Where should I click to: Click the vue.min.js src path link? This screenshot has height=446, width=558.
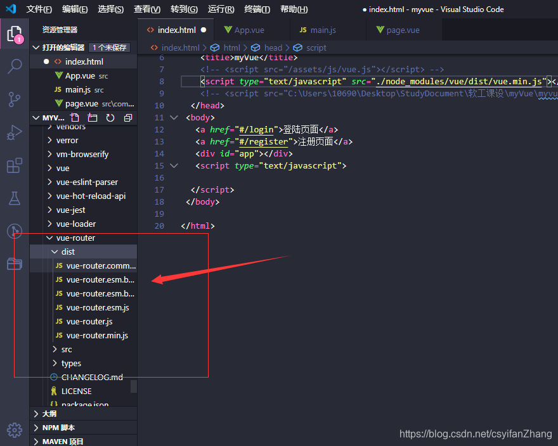click(459, 82)
